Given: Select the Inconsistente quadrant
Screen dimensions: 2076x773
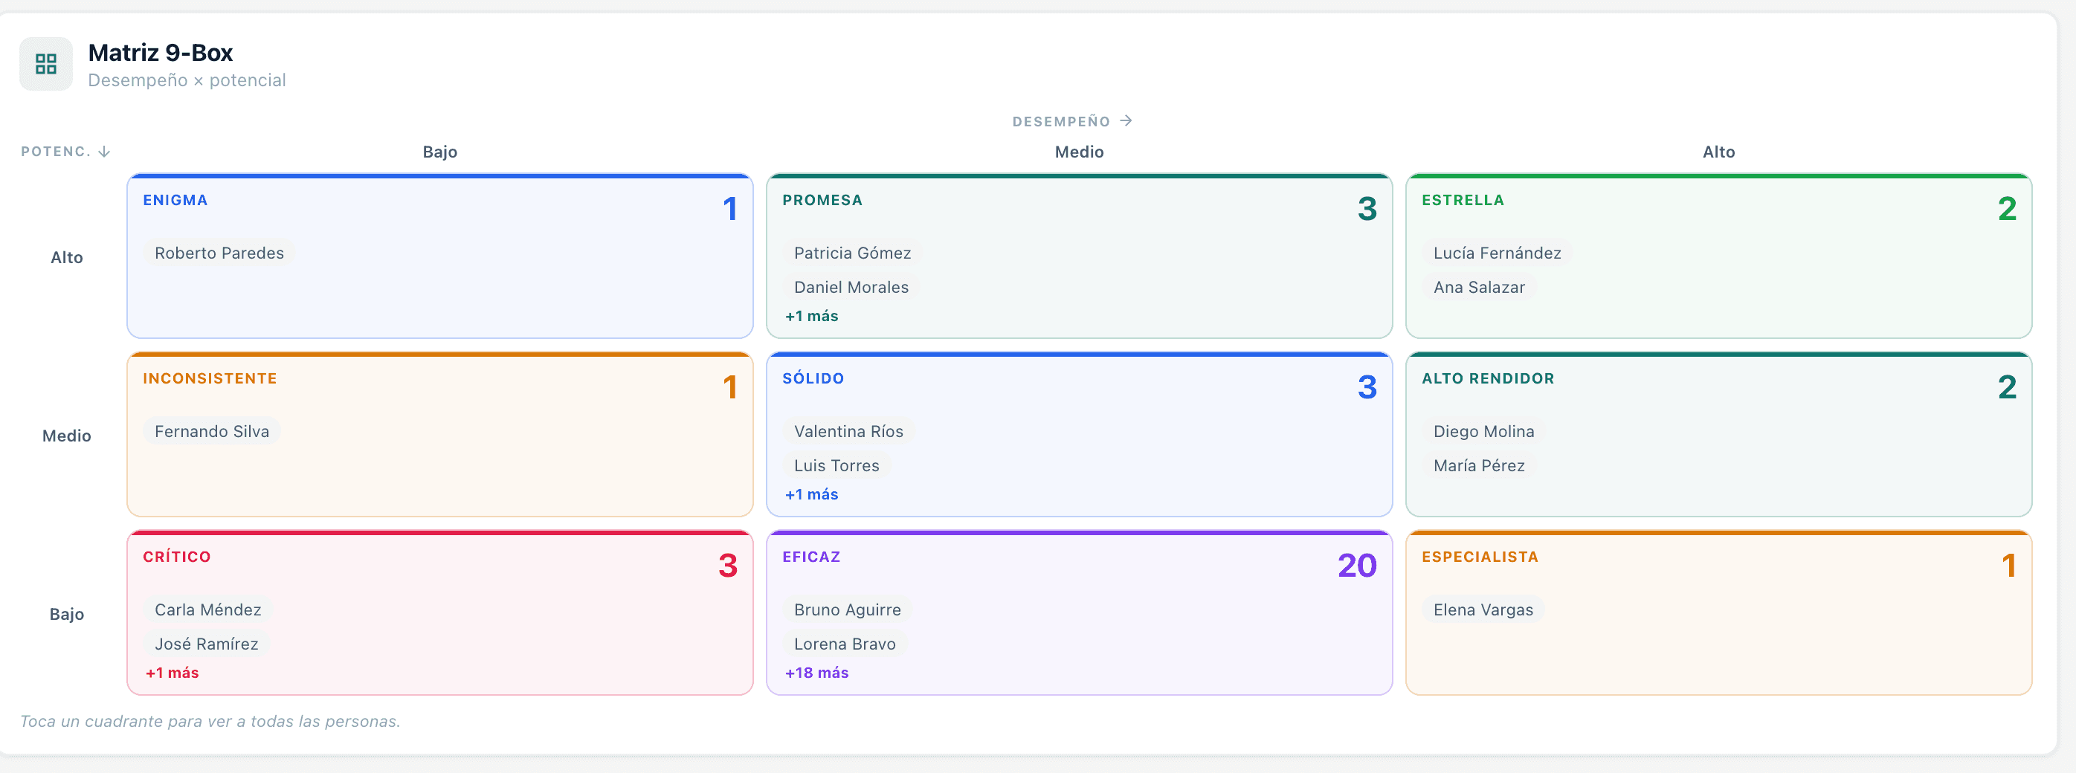Looking at the screenshot, I should tap(440, 434).
